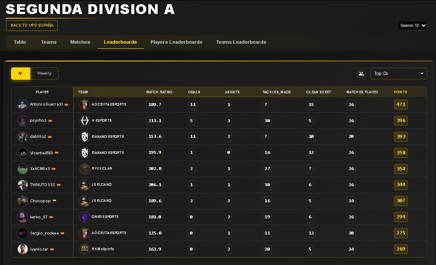Click ivanlosar player avatar

tap(23, 249)
